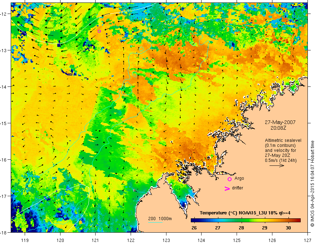The height and width of the screenshot is (243, 315).
Task: Click the color bar value '27'
Action: pyautogui.click(x=218, y=228)
